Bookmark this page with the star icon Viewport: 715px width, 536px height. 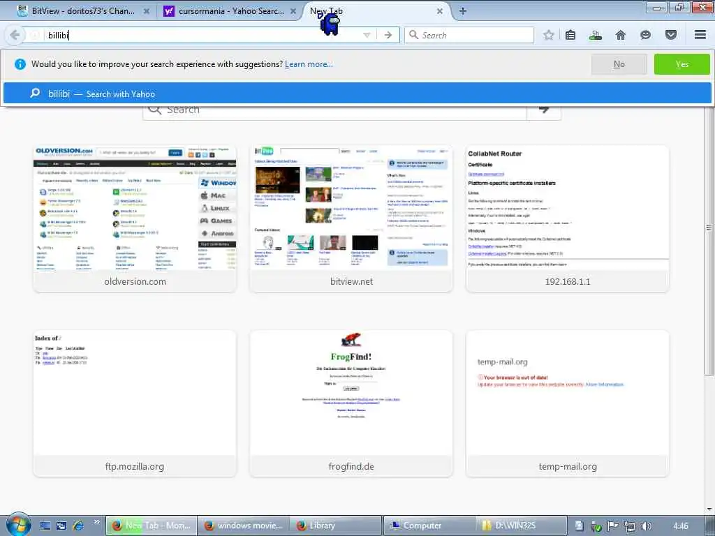pos(549,35)
